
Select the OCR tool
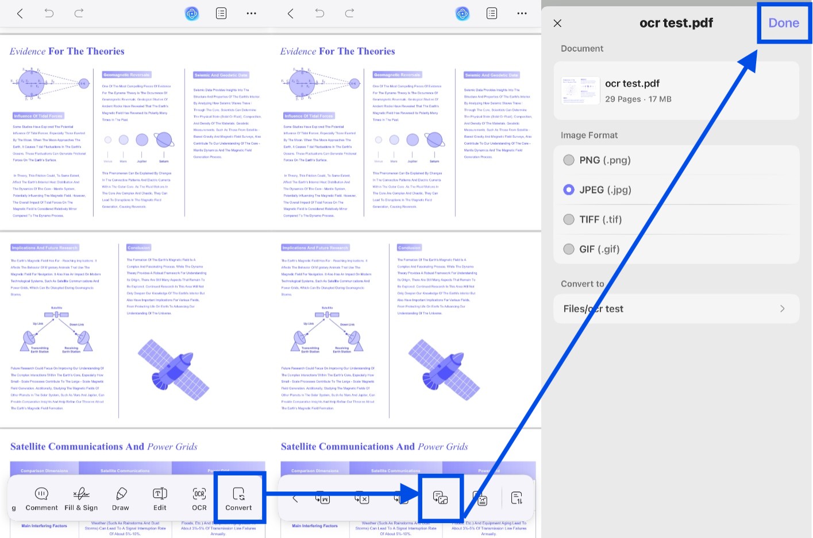pos(199,498)
